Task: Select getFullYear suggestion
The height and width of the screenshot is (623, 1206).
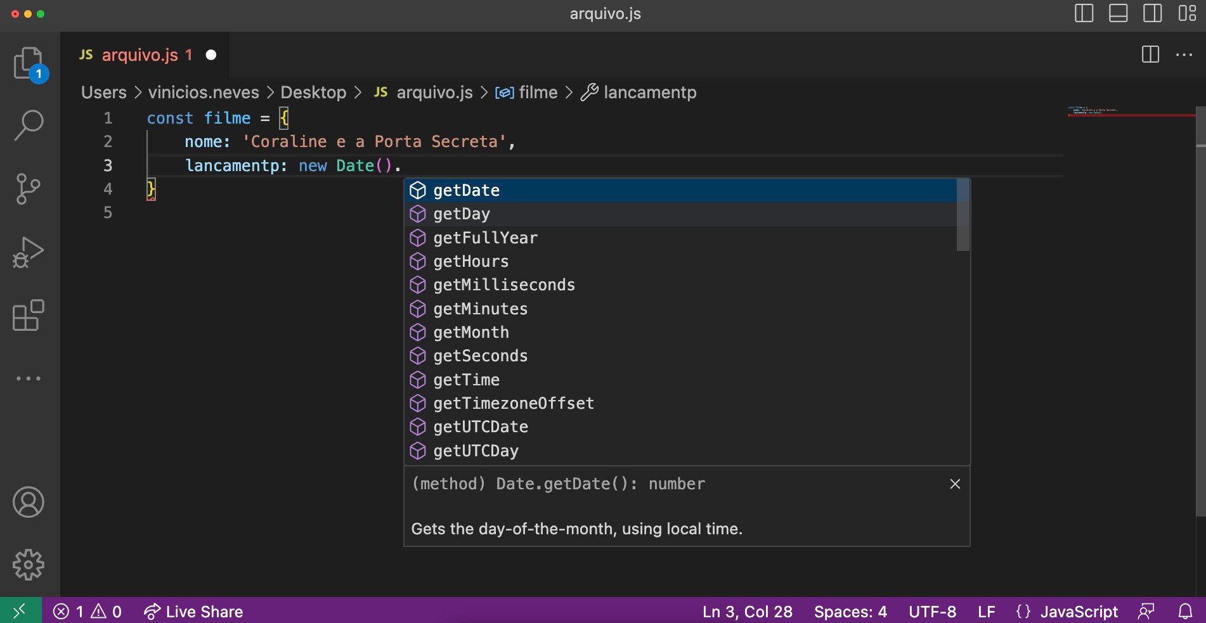Action: coord(680,238)
